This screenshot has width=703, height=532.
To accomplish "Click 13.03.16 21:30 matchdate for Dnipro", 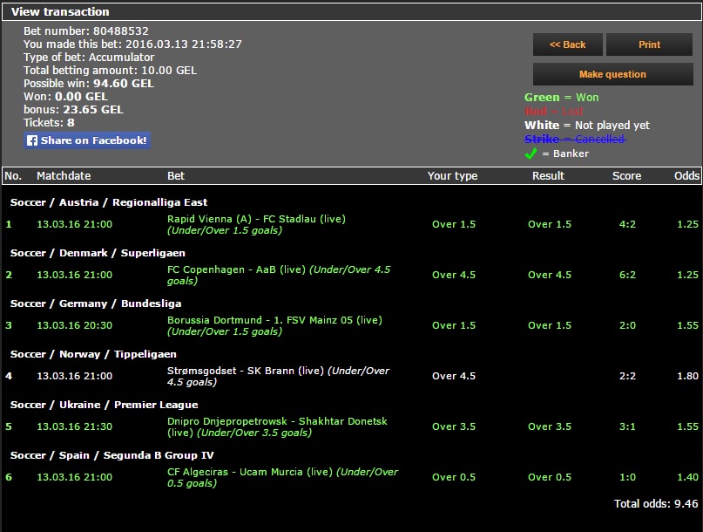I will point(74,427).
